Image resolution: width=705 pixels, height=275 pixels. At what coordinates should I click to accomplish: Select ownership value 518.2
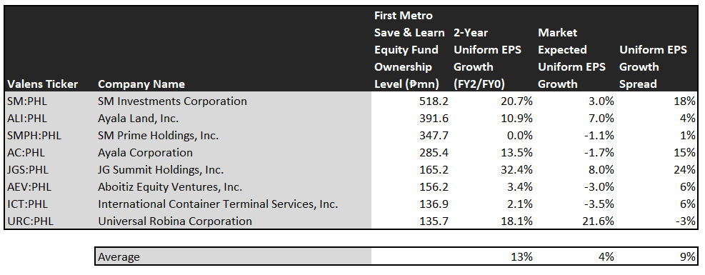click(434, 101)
